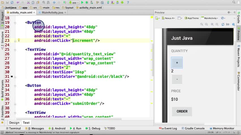The height and width of the screenshot is (135, 241).
Task: Click the SDK Manager icon
Action: [117, 3]
